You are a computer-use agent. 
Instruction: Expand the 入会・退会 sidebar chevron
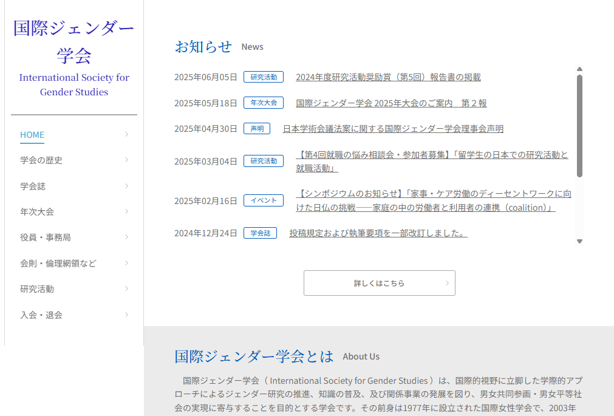(x=126, y=315)
